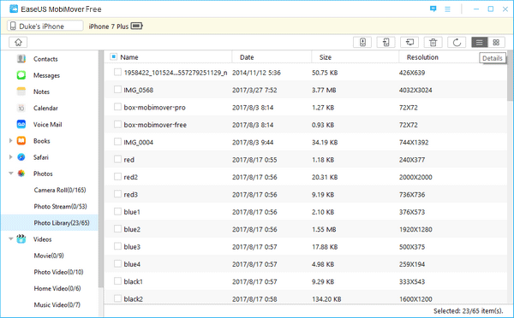Click the 4032X3024 resolution value
514x318 pixels.
(x=415, y=90)
